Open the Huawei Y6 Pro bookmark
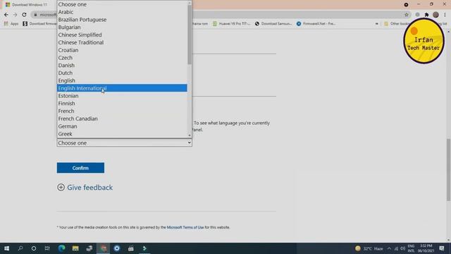Viewport: 451px width, 254px height. 232,24
